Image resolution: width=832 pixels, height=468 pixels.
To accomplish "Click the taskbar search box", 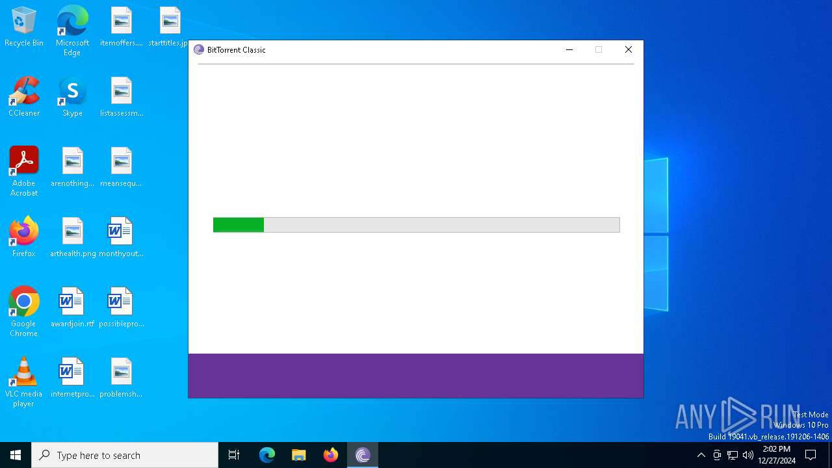I will 125,455.
